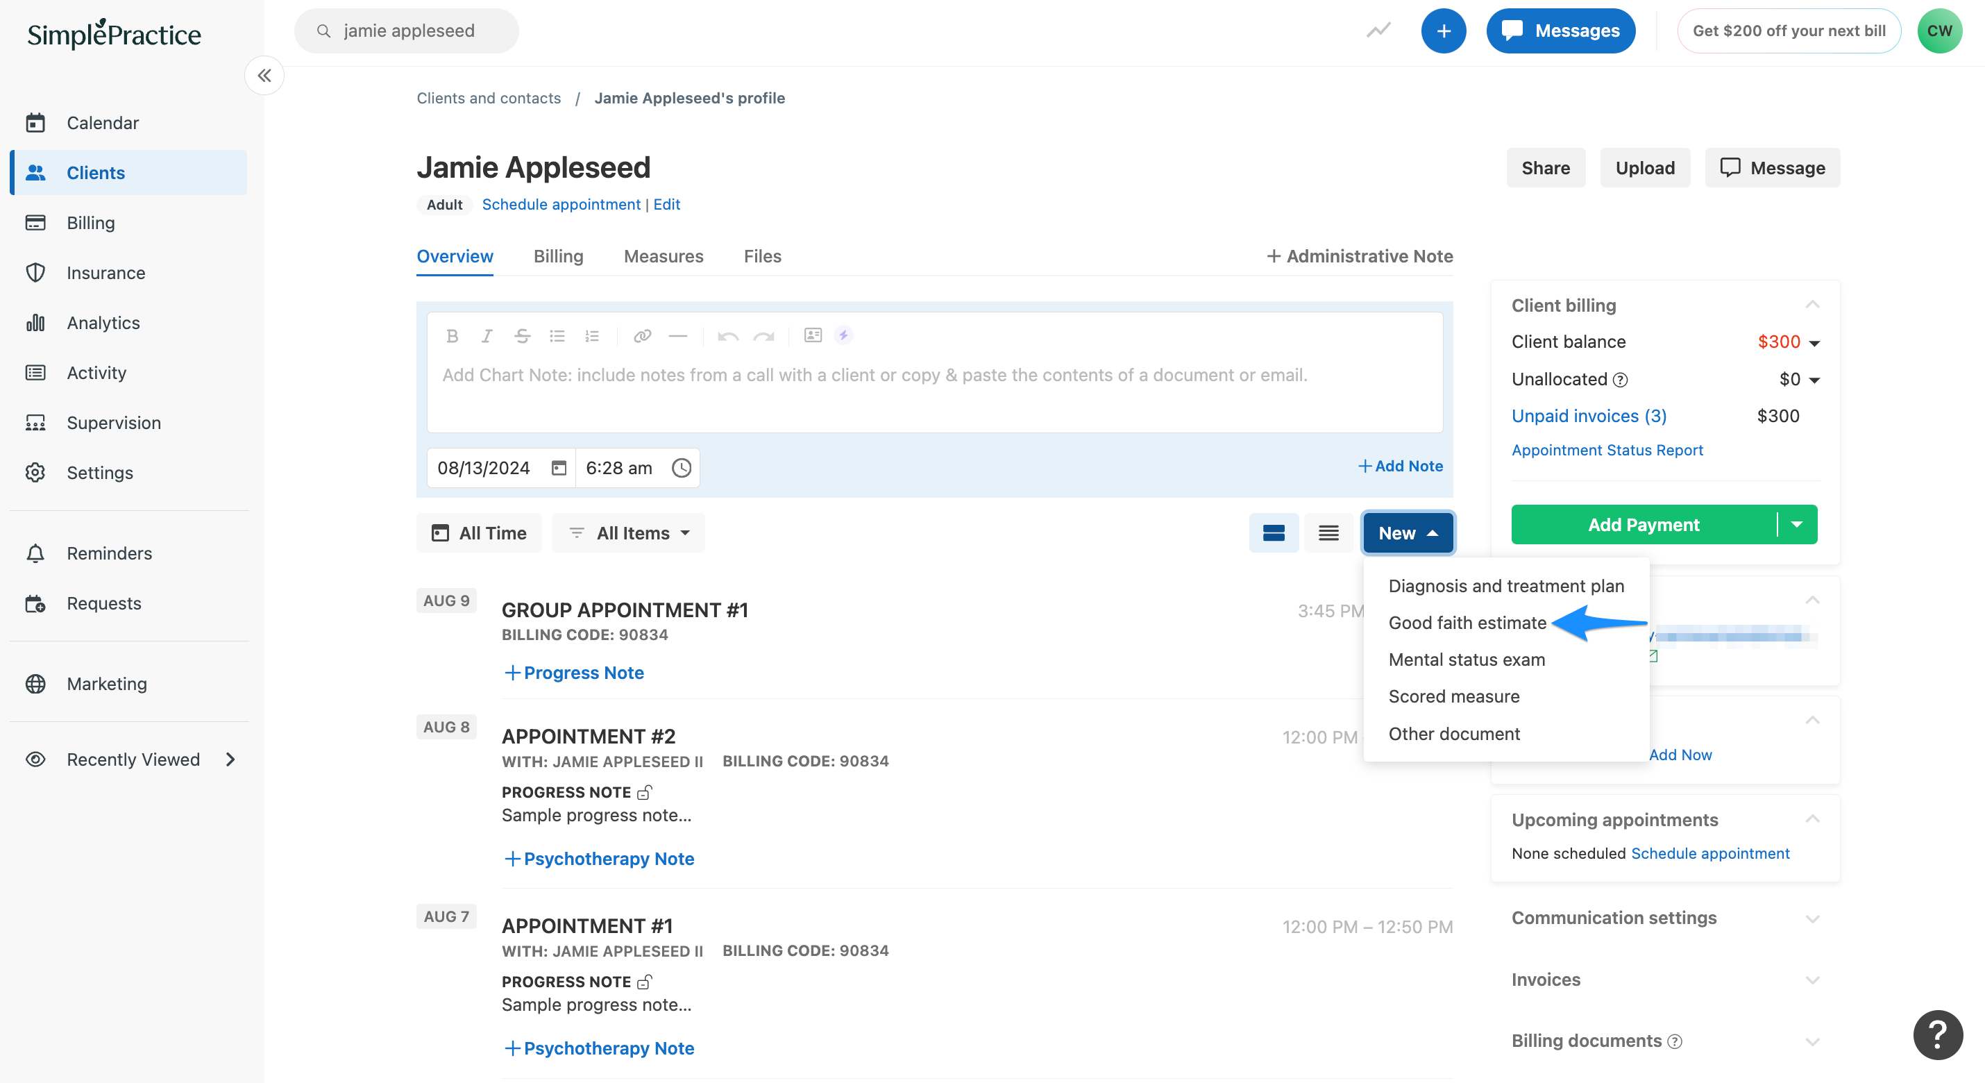Open the trend line icon in header

click(x=1378, y=31)
